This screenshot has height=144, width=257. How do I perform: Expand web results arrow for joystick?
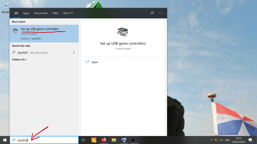click(74, 52)
